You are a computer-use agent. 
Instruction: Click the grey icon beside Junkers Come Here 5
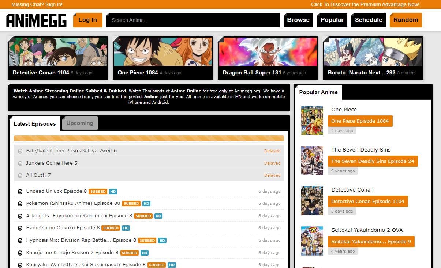20,163
